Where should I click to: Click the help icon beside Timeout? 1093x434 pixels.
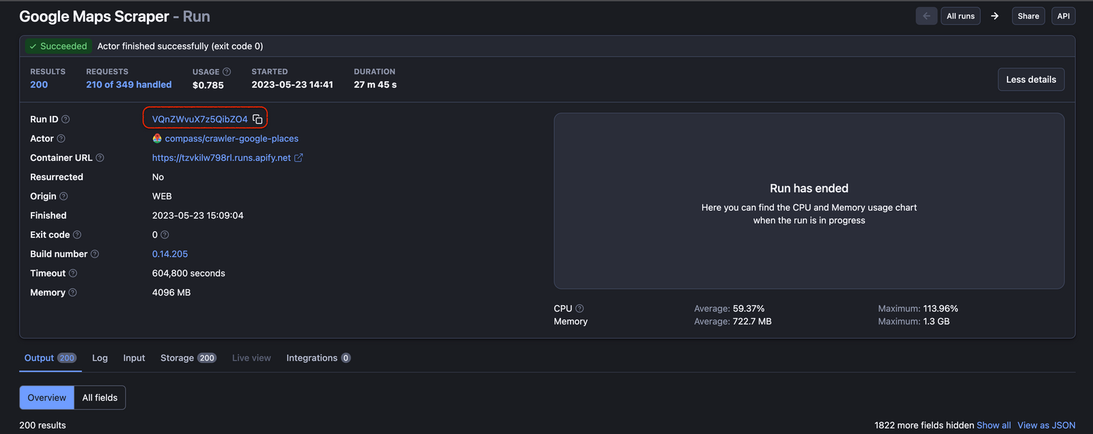[73, 274]
